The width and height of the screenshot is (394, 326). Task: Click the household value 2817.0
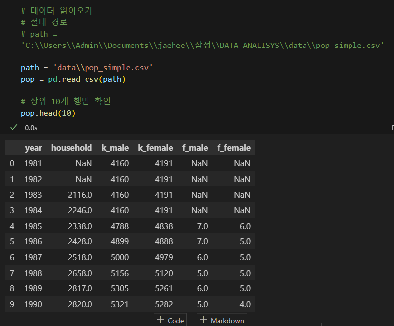(x=80, y=288)
